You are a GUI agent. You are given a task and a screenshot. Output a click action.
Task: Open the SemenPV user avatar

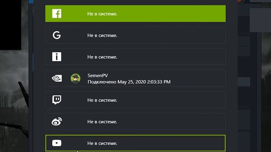[x=75, y=79]
